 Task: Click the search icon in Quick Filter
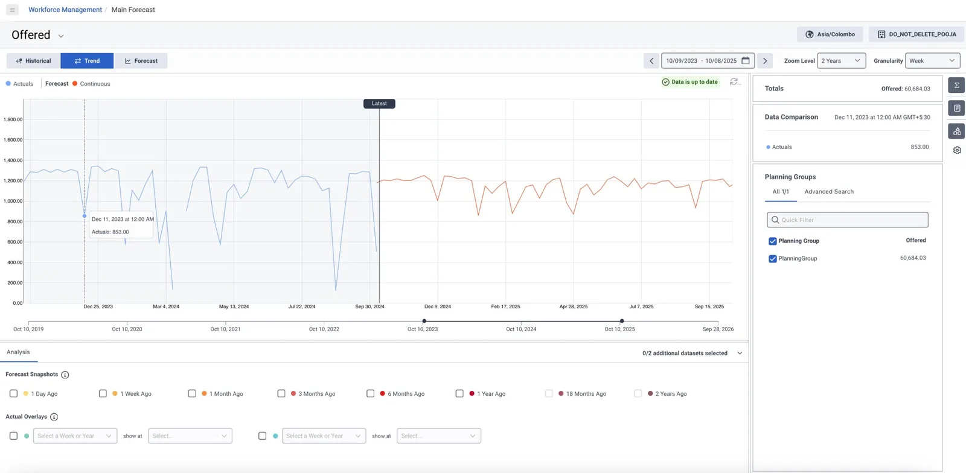775,220
